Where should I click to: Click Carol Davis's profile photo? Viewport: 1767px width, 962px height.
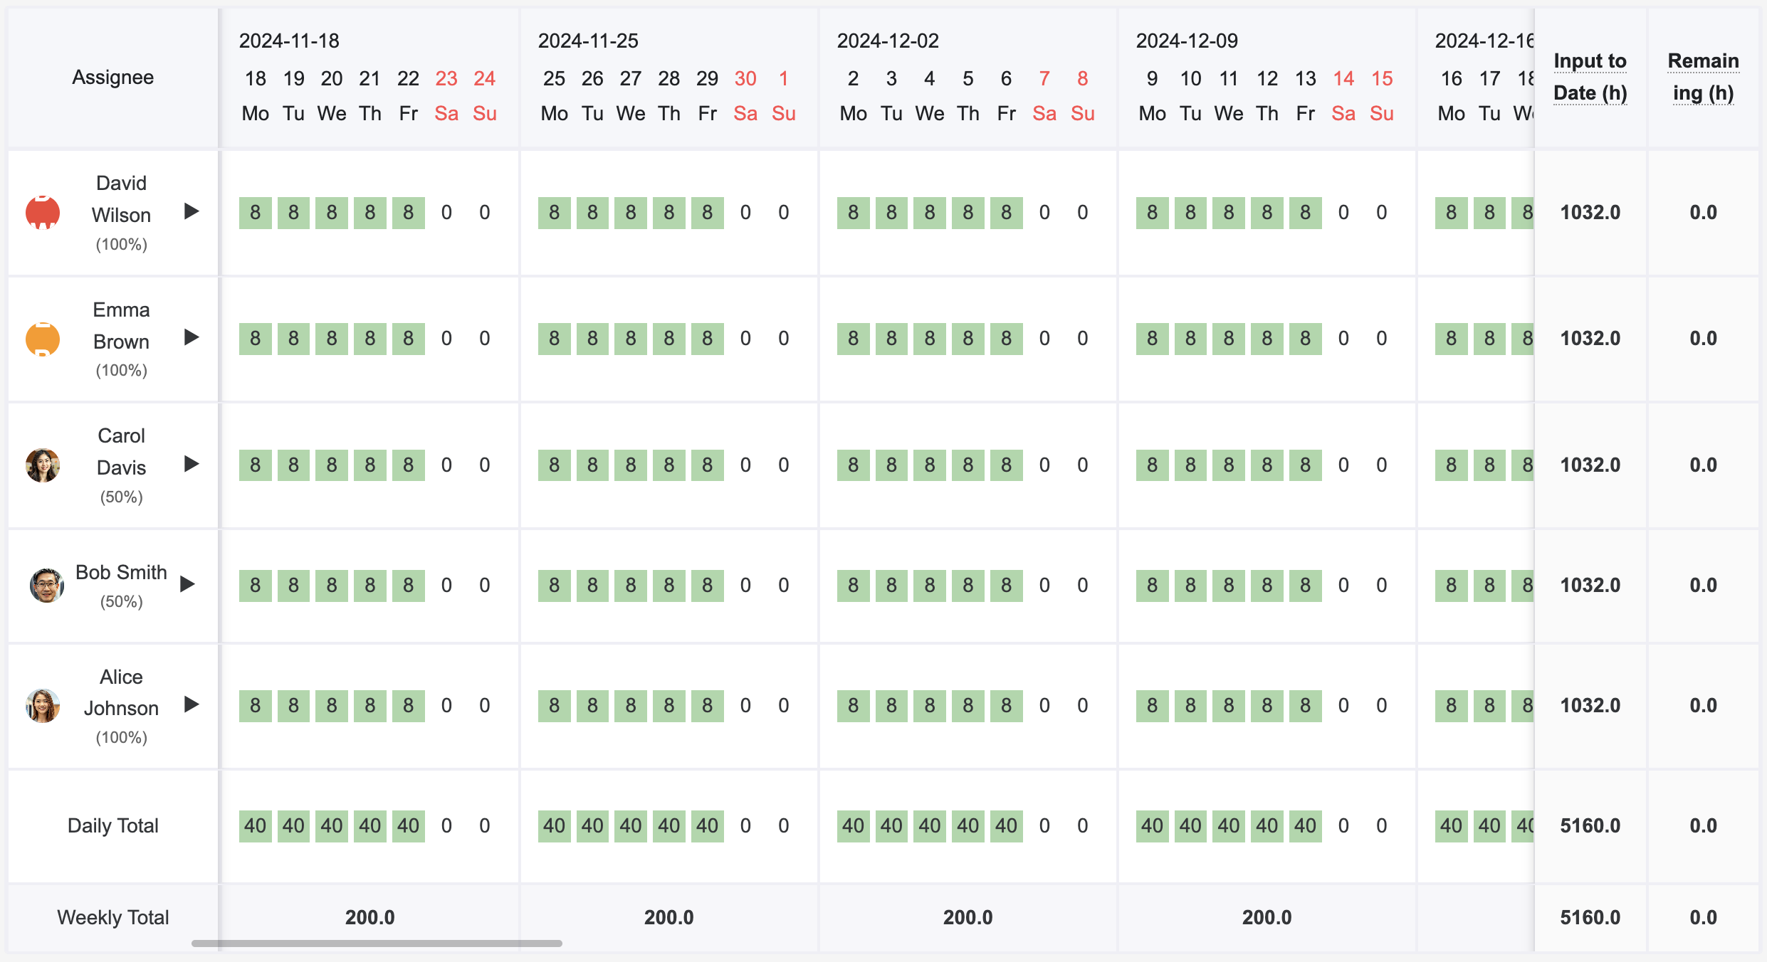43,465
